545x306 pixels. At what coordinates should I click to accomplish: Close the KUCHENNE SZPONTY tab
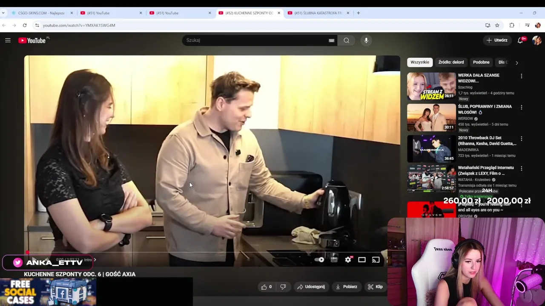(279, 13)
